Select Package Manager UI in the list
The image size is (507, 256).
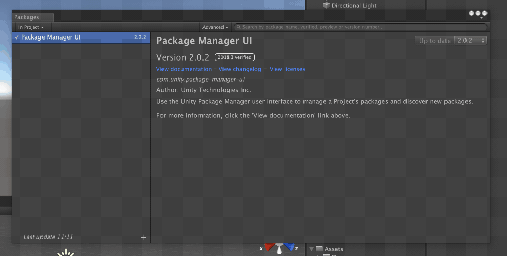coord(81,37)
